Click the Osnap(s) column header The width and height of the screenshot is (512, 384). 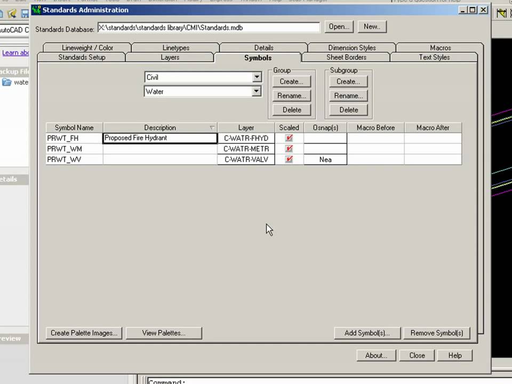point(325,127)
